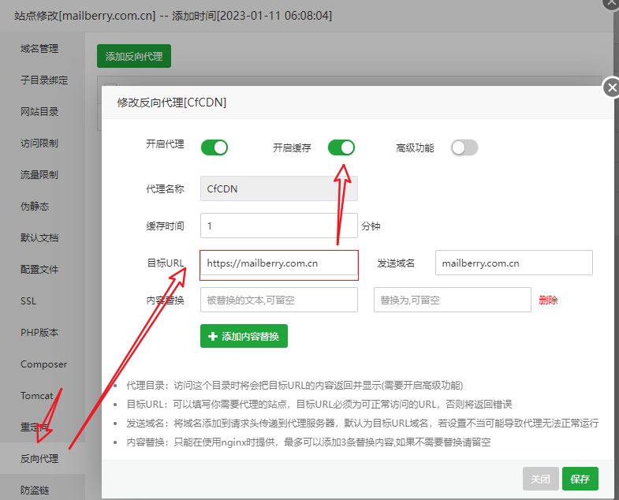The height and width of the screenshot is (500, 619).
Task: Toggle the 开启代理 switch
Action: pos(214,147)
